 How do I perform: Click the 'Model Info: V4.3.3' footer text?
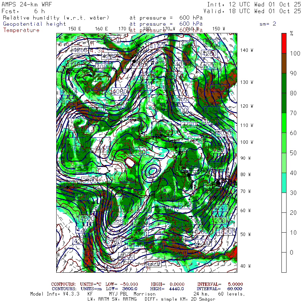[x=55, y=294]
